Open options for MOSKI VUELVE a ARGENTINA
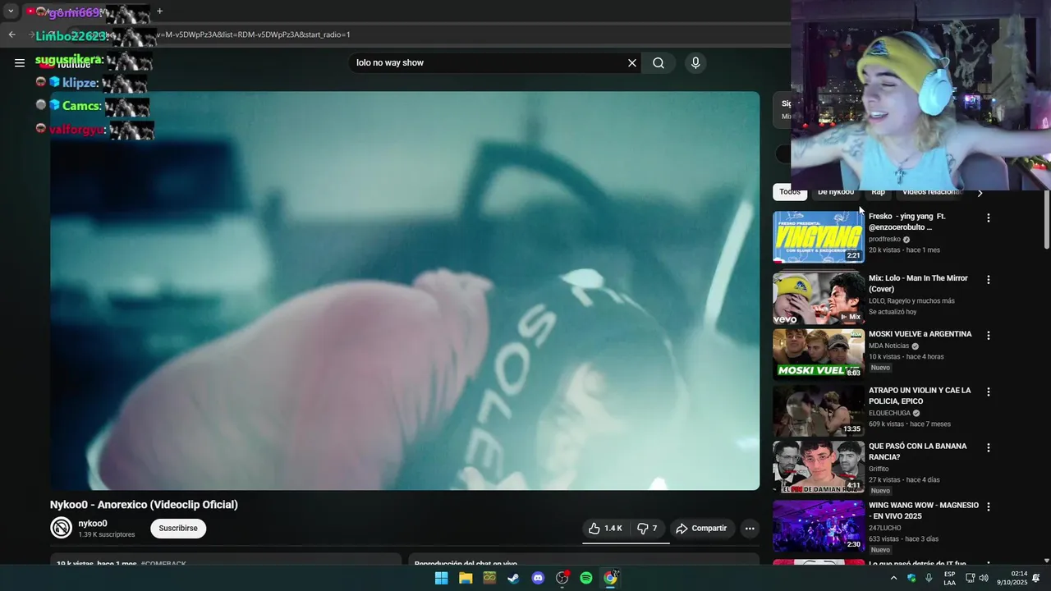The width and height of the screenshot is (1051, 591). click(x=989, y=336)
